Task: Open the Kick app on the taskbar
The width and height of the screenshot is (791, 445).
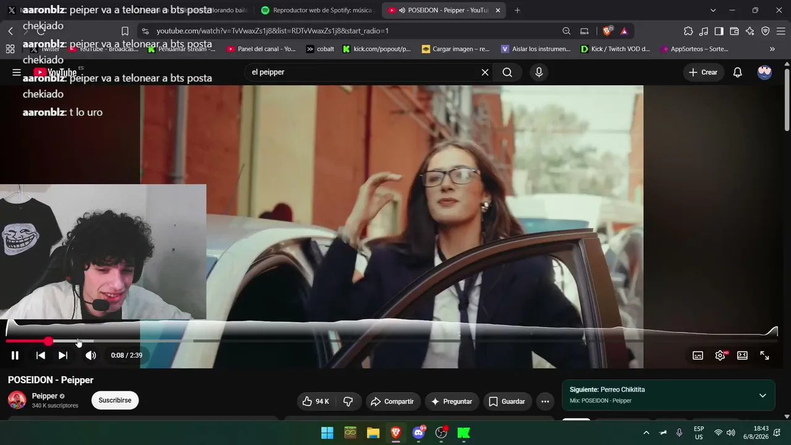Action: click(x=463, y=433)
